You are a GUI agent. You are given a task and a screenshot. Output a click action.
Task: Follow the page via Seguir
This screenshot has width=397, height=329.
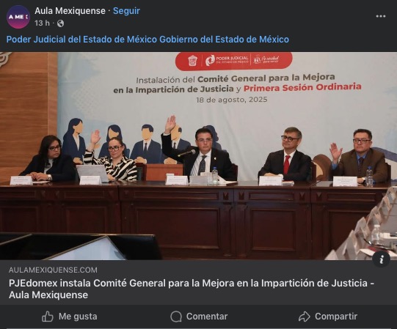click(126, 11)
